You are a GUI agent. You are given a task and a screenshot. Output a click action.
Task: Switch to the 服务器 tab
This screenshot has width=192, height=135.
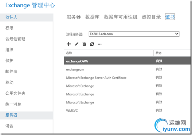74,17
